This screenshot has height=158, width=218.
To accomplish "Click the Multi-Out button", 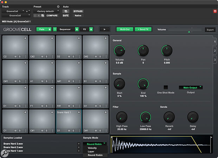I will point(124,30).
